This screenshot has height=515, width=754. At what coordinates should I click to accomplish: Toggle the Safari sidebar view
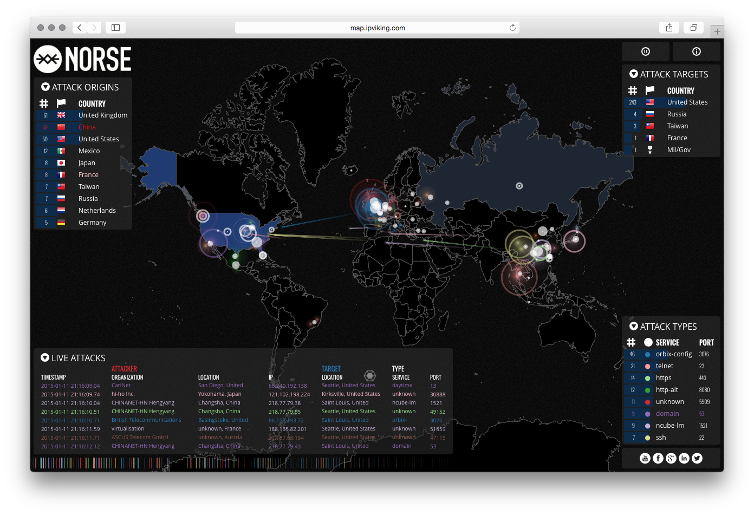(x=115, y=27)
